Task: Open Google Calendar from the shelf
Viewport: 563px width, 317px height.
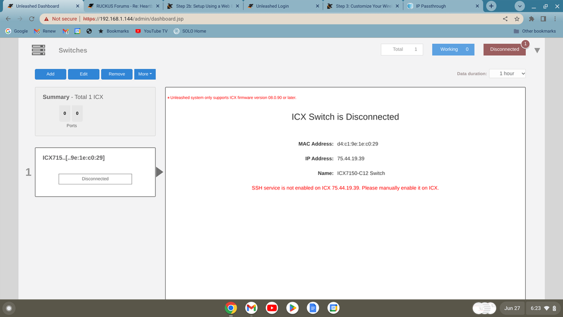Action: 333,308
